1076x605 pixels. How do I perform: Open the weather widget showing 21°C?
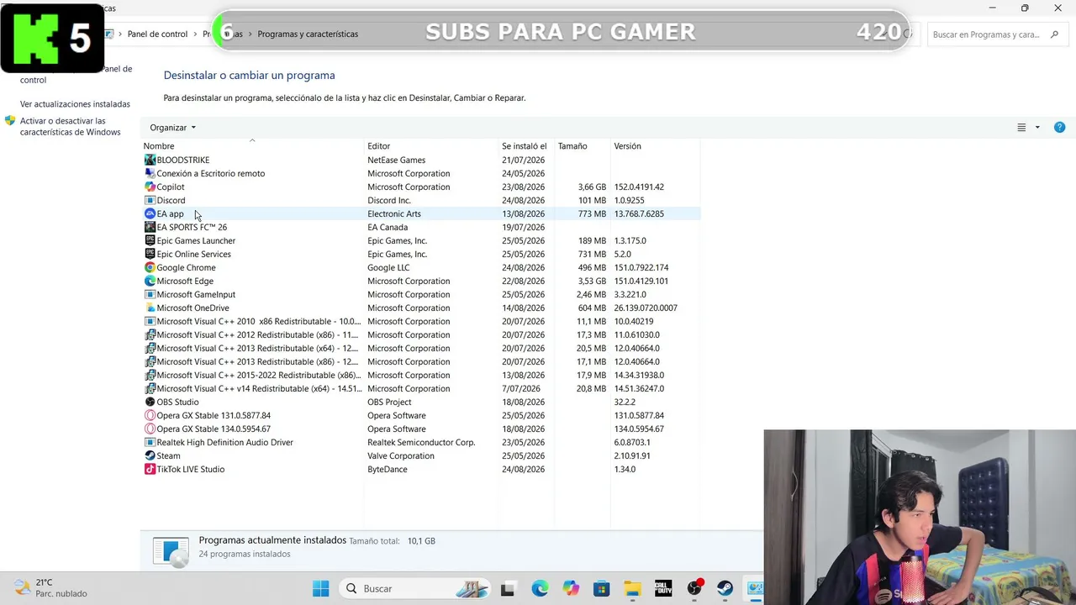[50, 588]
